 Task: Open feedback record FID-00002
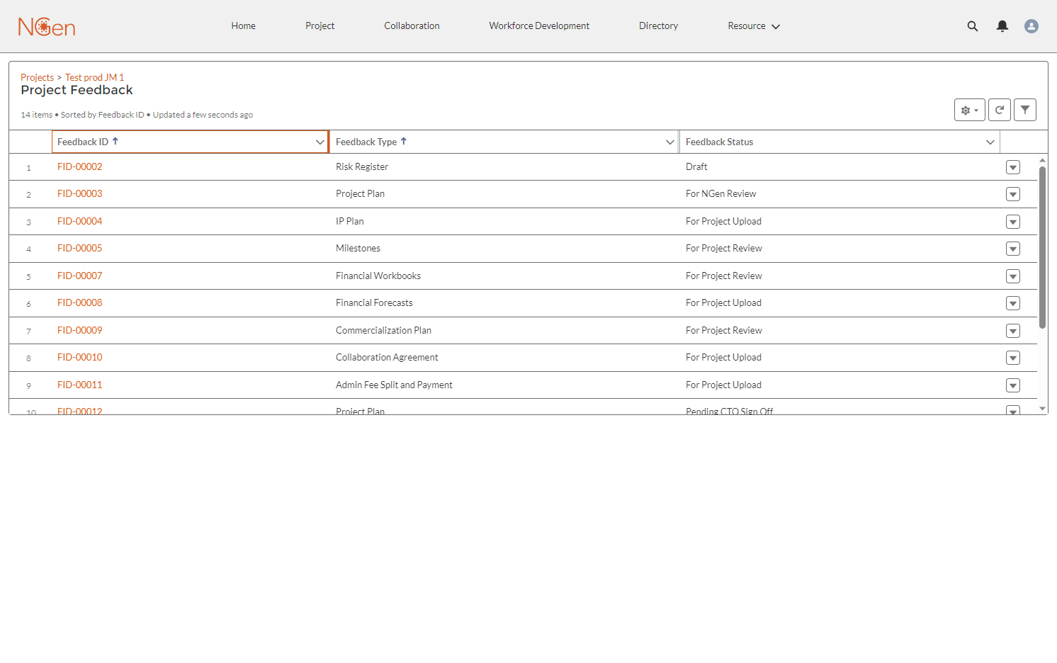coord(79,167)
